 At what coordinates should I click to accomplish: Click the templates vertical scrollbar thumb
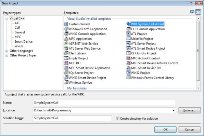[x=198, y=51]
